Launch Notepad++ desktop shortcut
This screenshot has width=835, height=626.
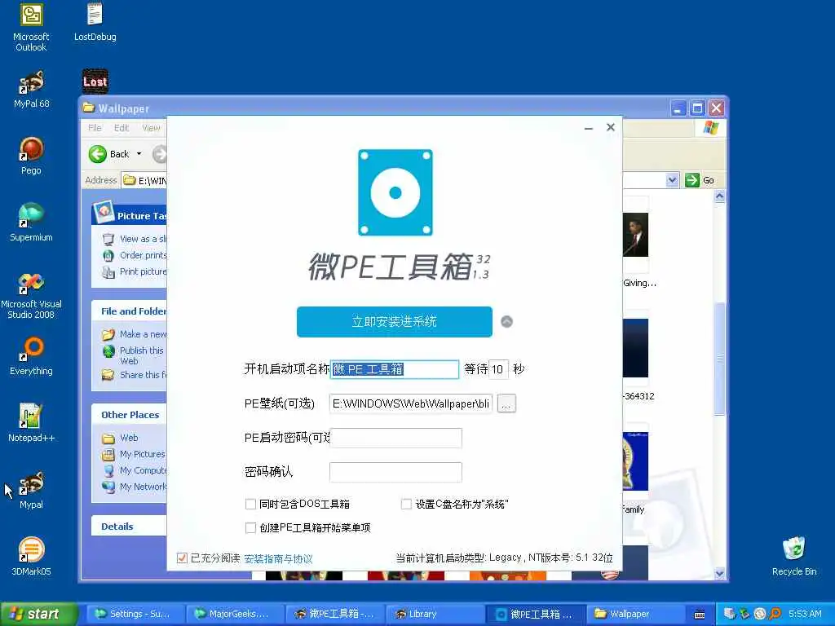click(x=31, y=423)
